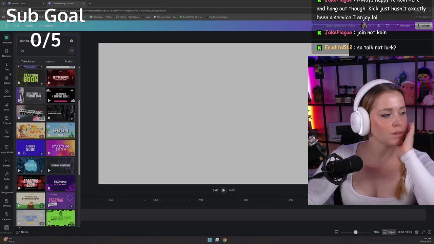This screenshot has height=244, width=434.
Task: Click the Preview button
Action: (x=402, y=26)
